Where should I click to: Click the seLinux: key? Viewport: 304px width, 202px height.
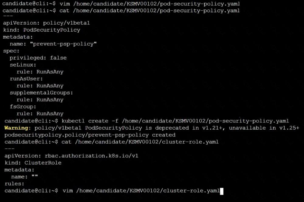pos(23,65)
